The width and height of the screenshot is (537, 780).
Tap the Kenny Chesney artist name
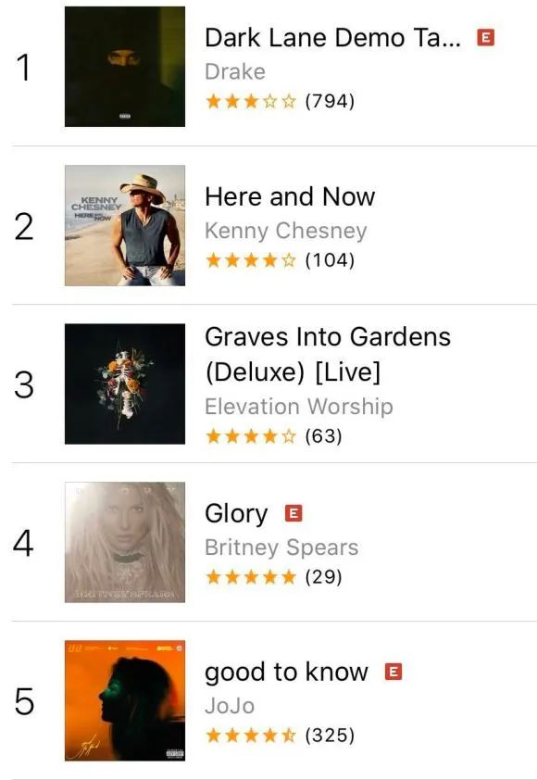click(x=286, y=231)
